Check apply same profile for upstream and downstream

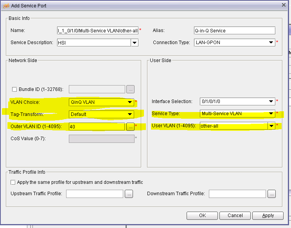13,182
